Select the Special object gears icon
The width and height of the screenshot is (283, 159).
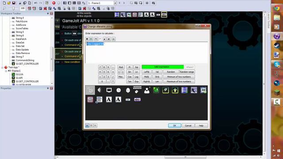(x=90, y=90)
